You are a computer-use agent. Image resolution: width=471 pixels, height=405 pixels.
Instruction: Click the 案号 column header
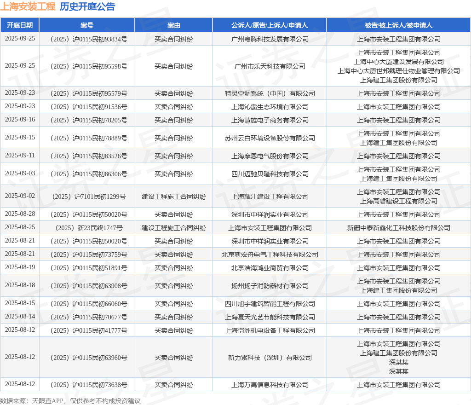click(87, 25)
